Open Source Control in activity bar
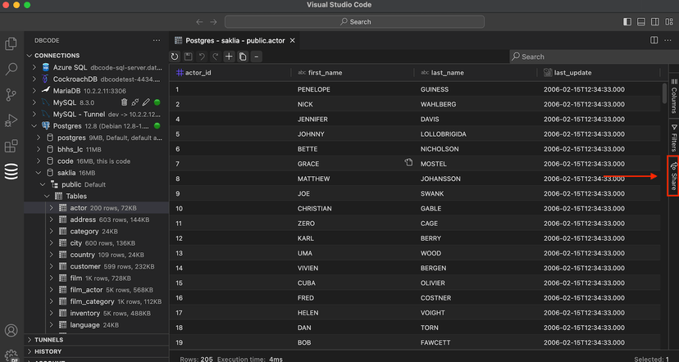The image size is (679, 362). click(11, 95)
